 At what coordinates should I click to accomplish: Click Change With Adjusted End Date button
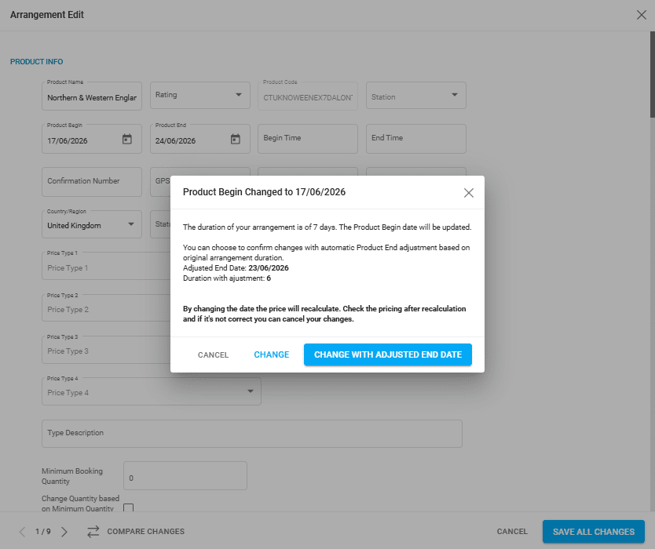tap(388, 354)
